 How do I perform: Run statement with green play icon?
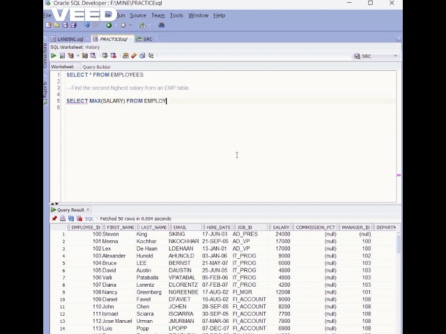[x=54, y=56]
